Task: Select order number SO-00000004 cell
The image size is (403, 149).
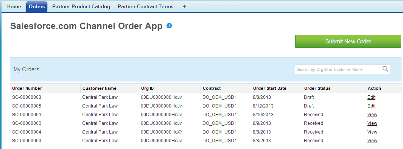Action: click(x=26, y=132)
